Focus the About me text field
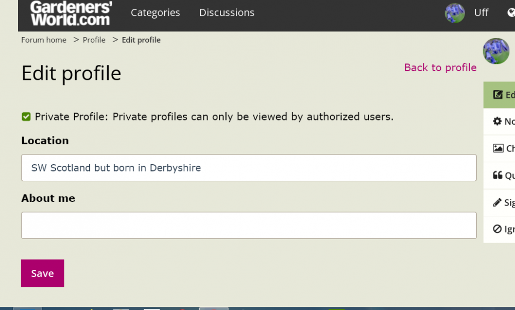This screenshot has height=310, width=515. [x=249, y=226]
